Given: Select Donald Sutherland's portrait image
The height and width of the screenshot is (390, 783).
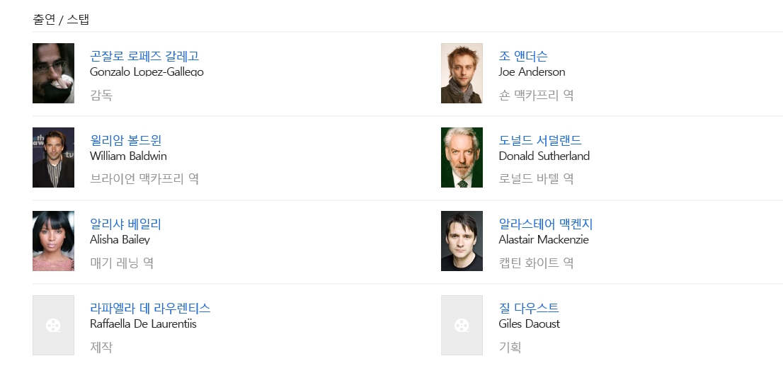Looking at the screenshot, I should pos(462,157).
